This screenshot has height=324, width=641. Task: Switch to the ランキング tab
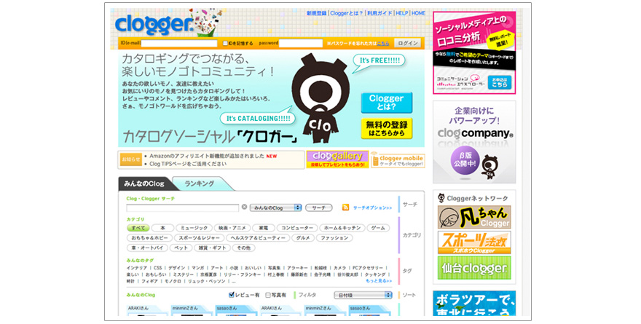[199, 184]
